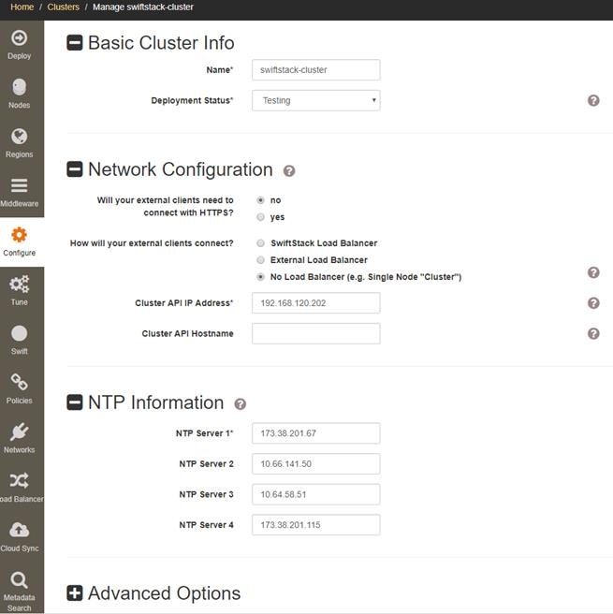This screenshot has width=613, height=614.
Task: Open the Load Balancer shuffle icon
Action: (19, 480)
